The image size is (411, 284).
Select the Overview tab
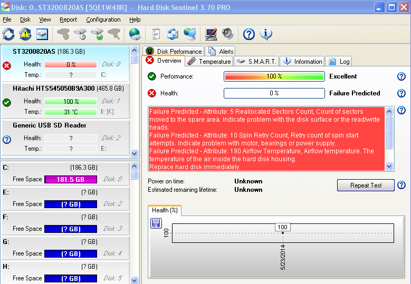[x=164, y=61]
